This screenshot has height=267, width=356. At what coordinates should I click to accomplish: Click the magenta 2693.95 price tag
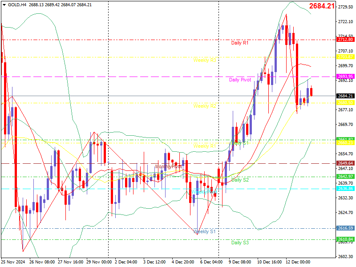pyautogui.click(x=345, y=77)
